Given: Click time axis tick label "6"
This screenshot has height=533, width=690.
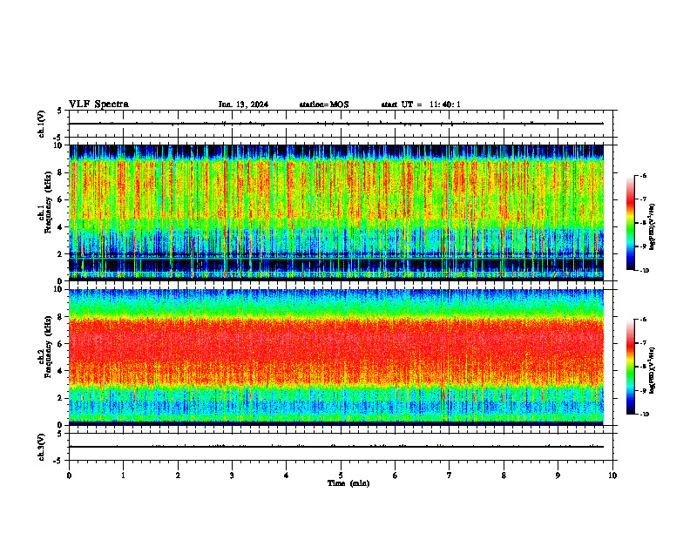Looking at the screenshot, I should point(396,476).
